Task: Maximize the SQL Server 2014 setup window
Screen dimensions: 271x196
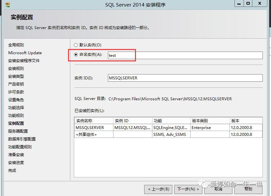Action: tap(248, 4)
